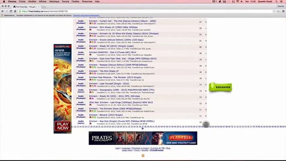The width and height of the screenshot is (286, 161).
Task: Click PLAY FREE on the Pirates banner
Action: 181,138
